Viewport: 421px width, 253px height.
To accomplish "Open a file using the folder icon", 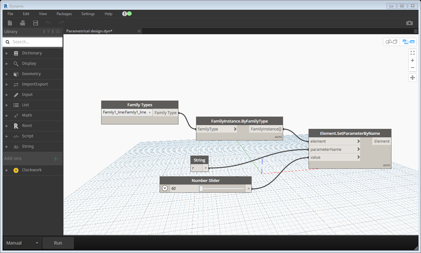I will pos(22,23).
